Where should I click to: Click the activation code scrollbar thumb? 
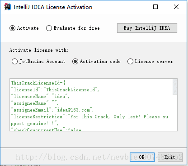coord(175,87)
